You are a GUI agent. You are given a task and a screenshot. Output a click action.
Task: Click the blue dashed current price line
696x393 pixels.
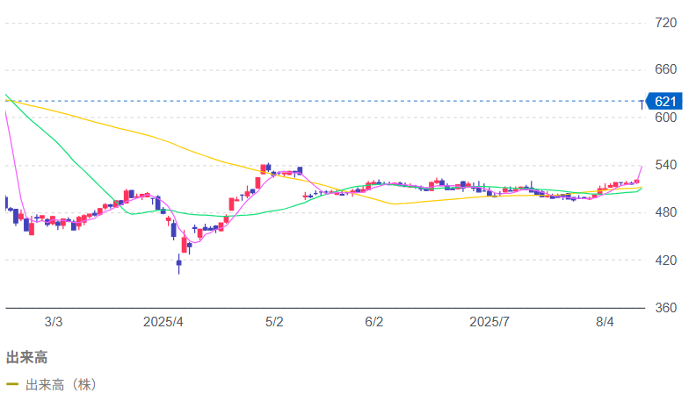tap(325, 101)
